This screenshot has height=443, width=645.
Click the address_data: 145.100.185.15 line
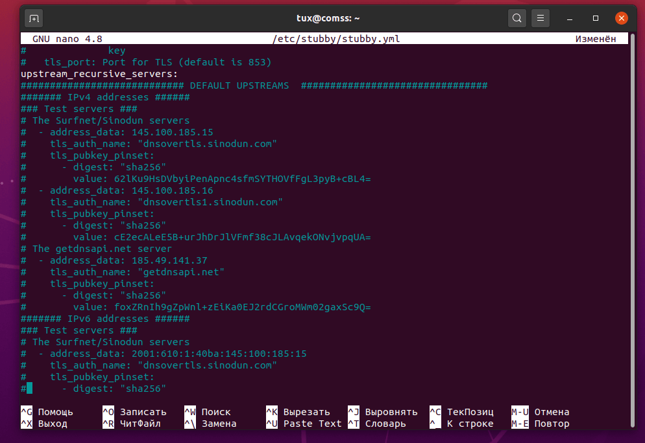click(117, 132)
